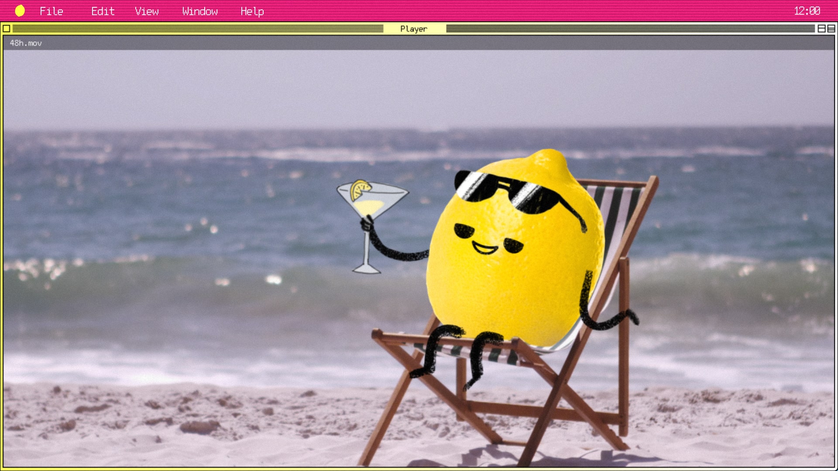838x471 pixels.
Task: Click the window-shade collapse box icon
Action: pyautogui.click(x=831, y=29)
